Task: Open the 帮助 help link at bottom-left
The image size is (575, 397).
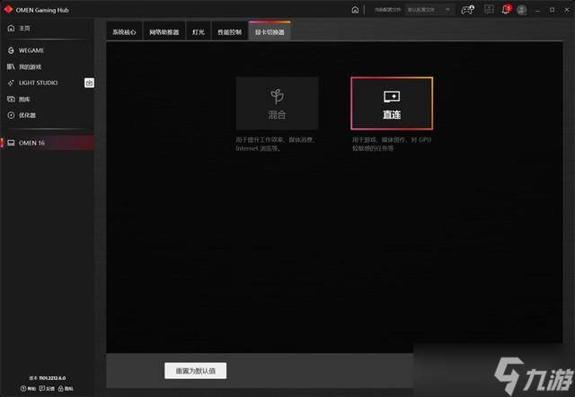Action: [28, 388]
